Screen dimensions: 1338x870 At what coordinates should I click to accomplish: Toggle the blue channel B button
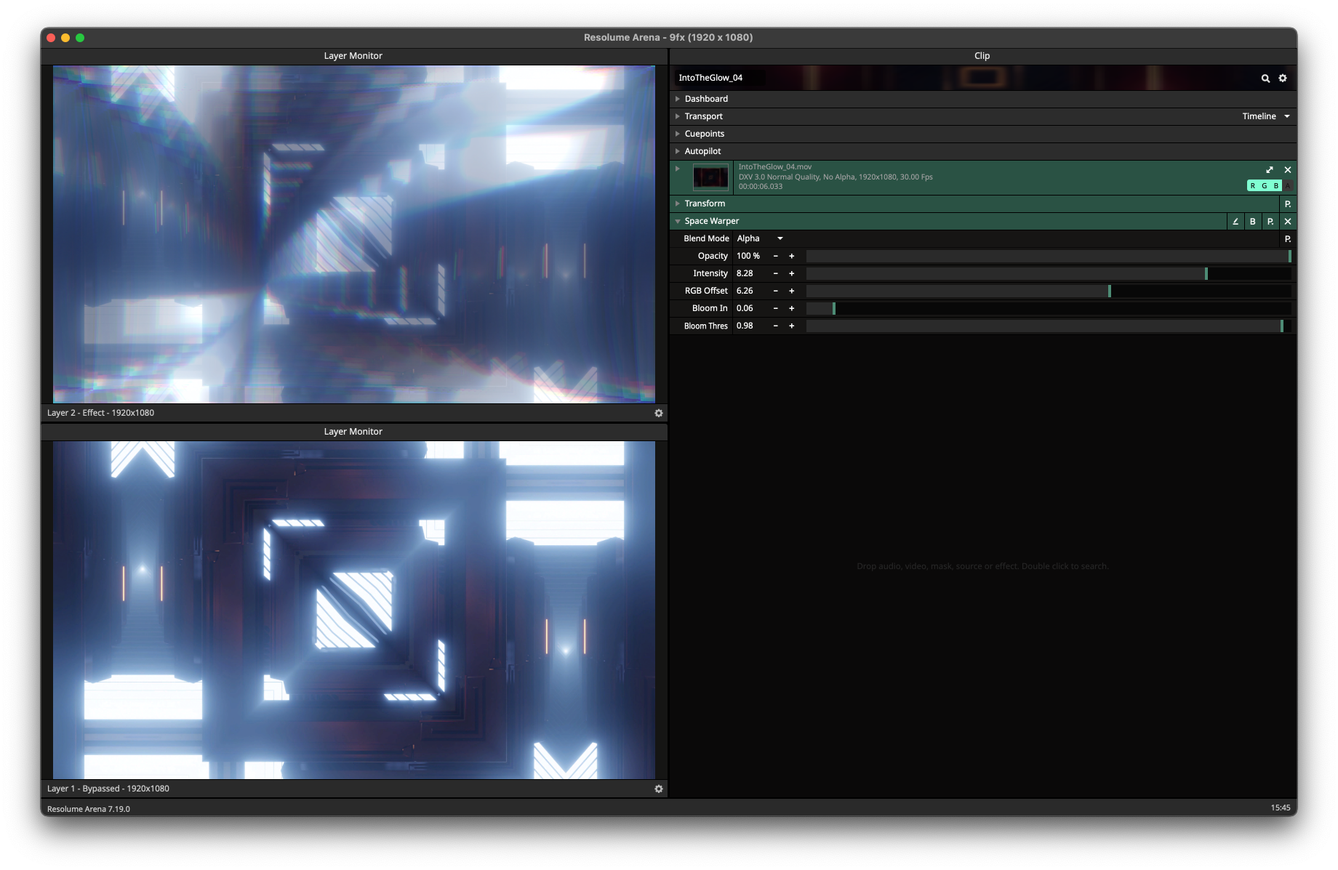[x=1276, y=186]
